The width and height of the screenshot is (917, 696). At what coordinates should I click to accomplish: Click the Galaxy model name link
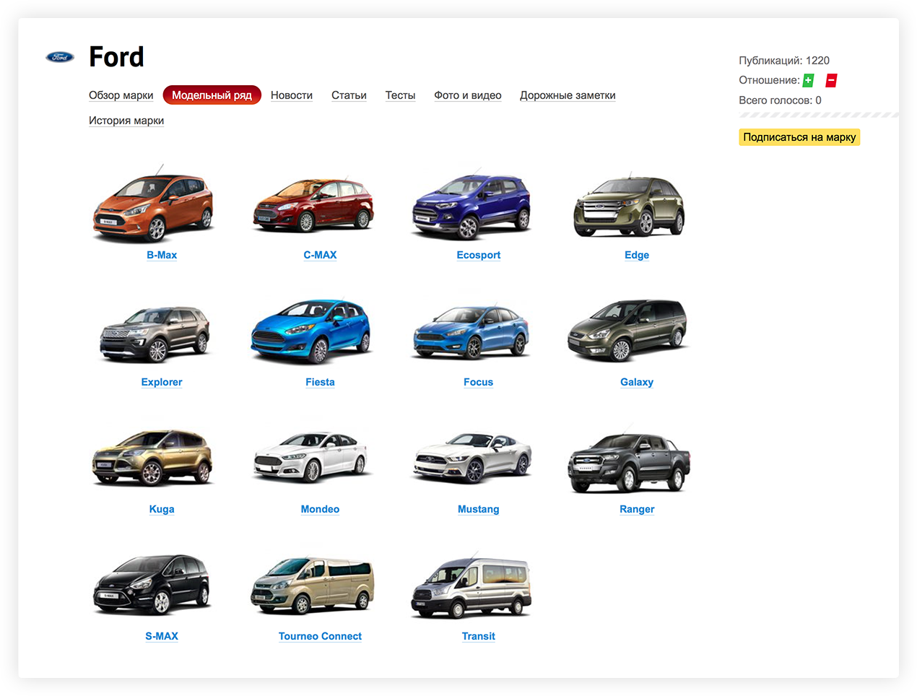(636, 382)
